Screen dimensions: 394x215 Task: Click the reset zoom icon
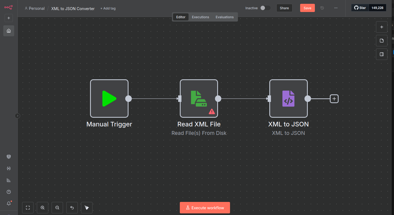pyautogui.click(x=72, y=208)
